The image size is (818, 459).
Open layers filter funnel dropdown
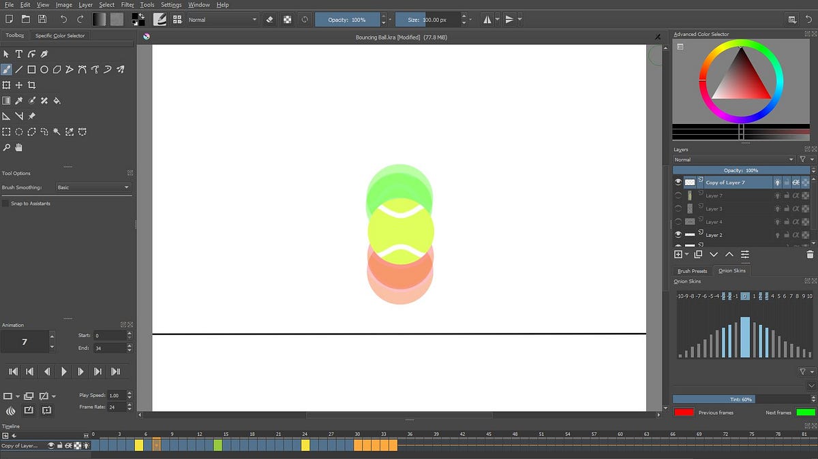(x=806, y=159)
